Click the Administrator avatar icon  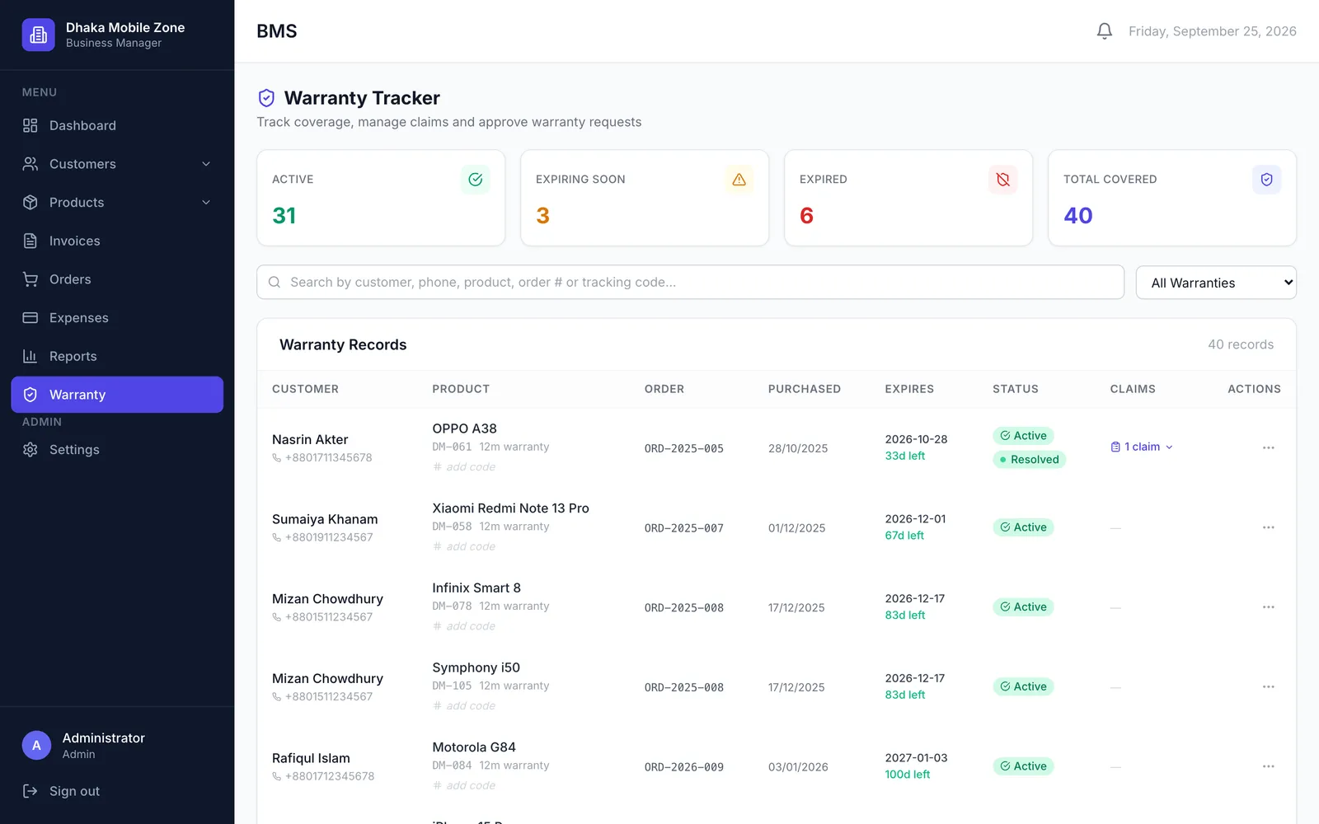point(36,746)
